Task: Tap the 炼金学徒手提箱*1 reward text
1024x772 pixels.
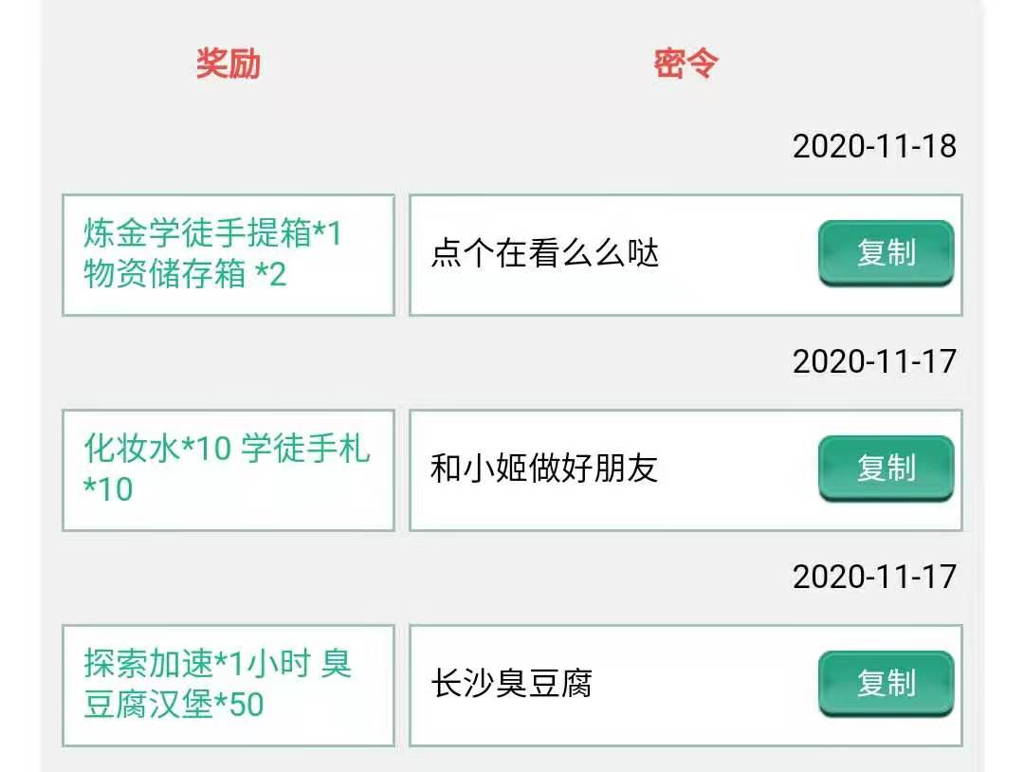Action: [x=212, y=233]
